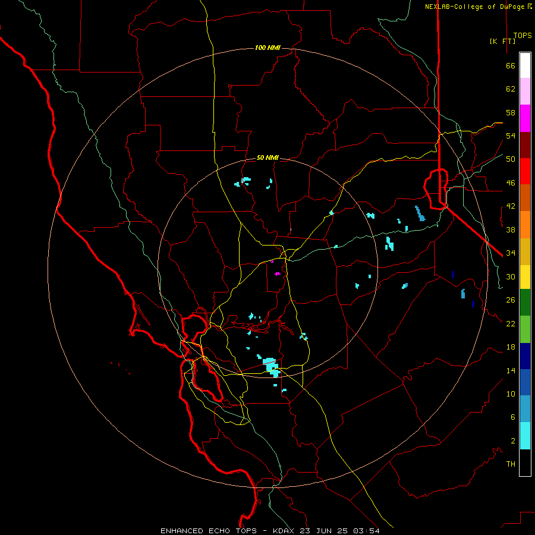Click the light steel-blue legend swatch
535x535 pixels.
pos(525,409)
